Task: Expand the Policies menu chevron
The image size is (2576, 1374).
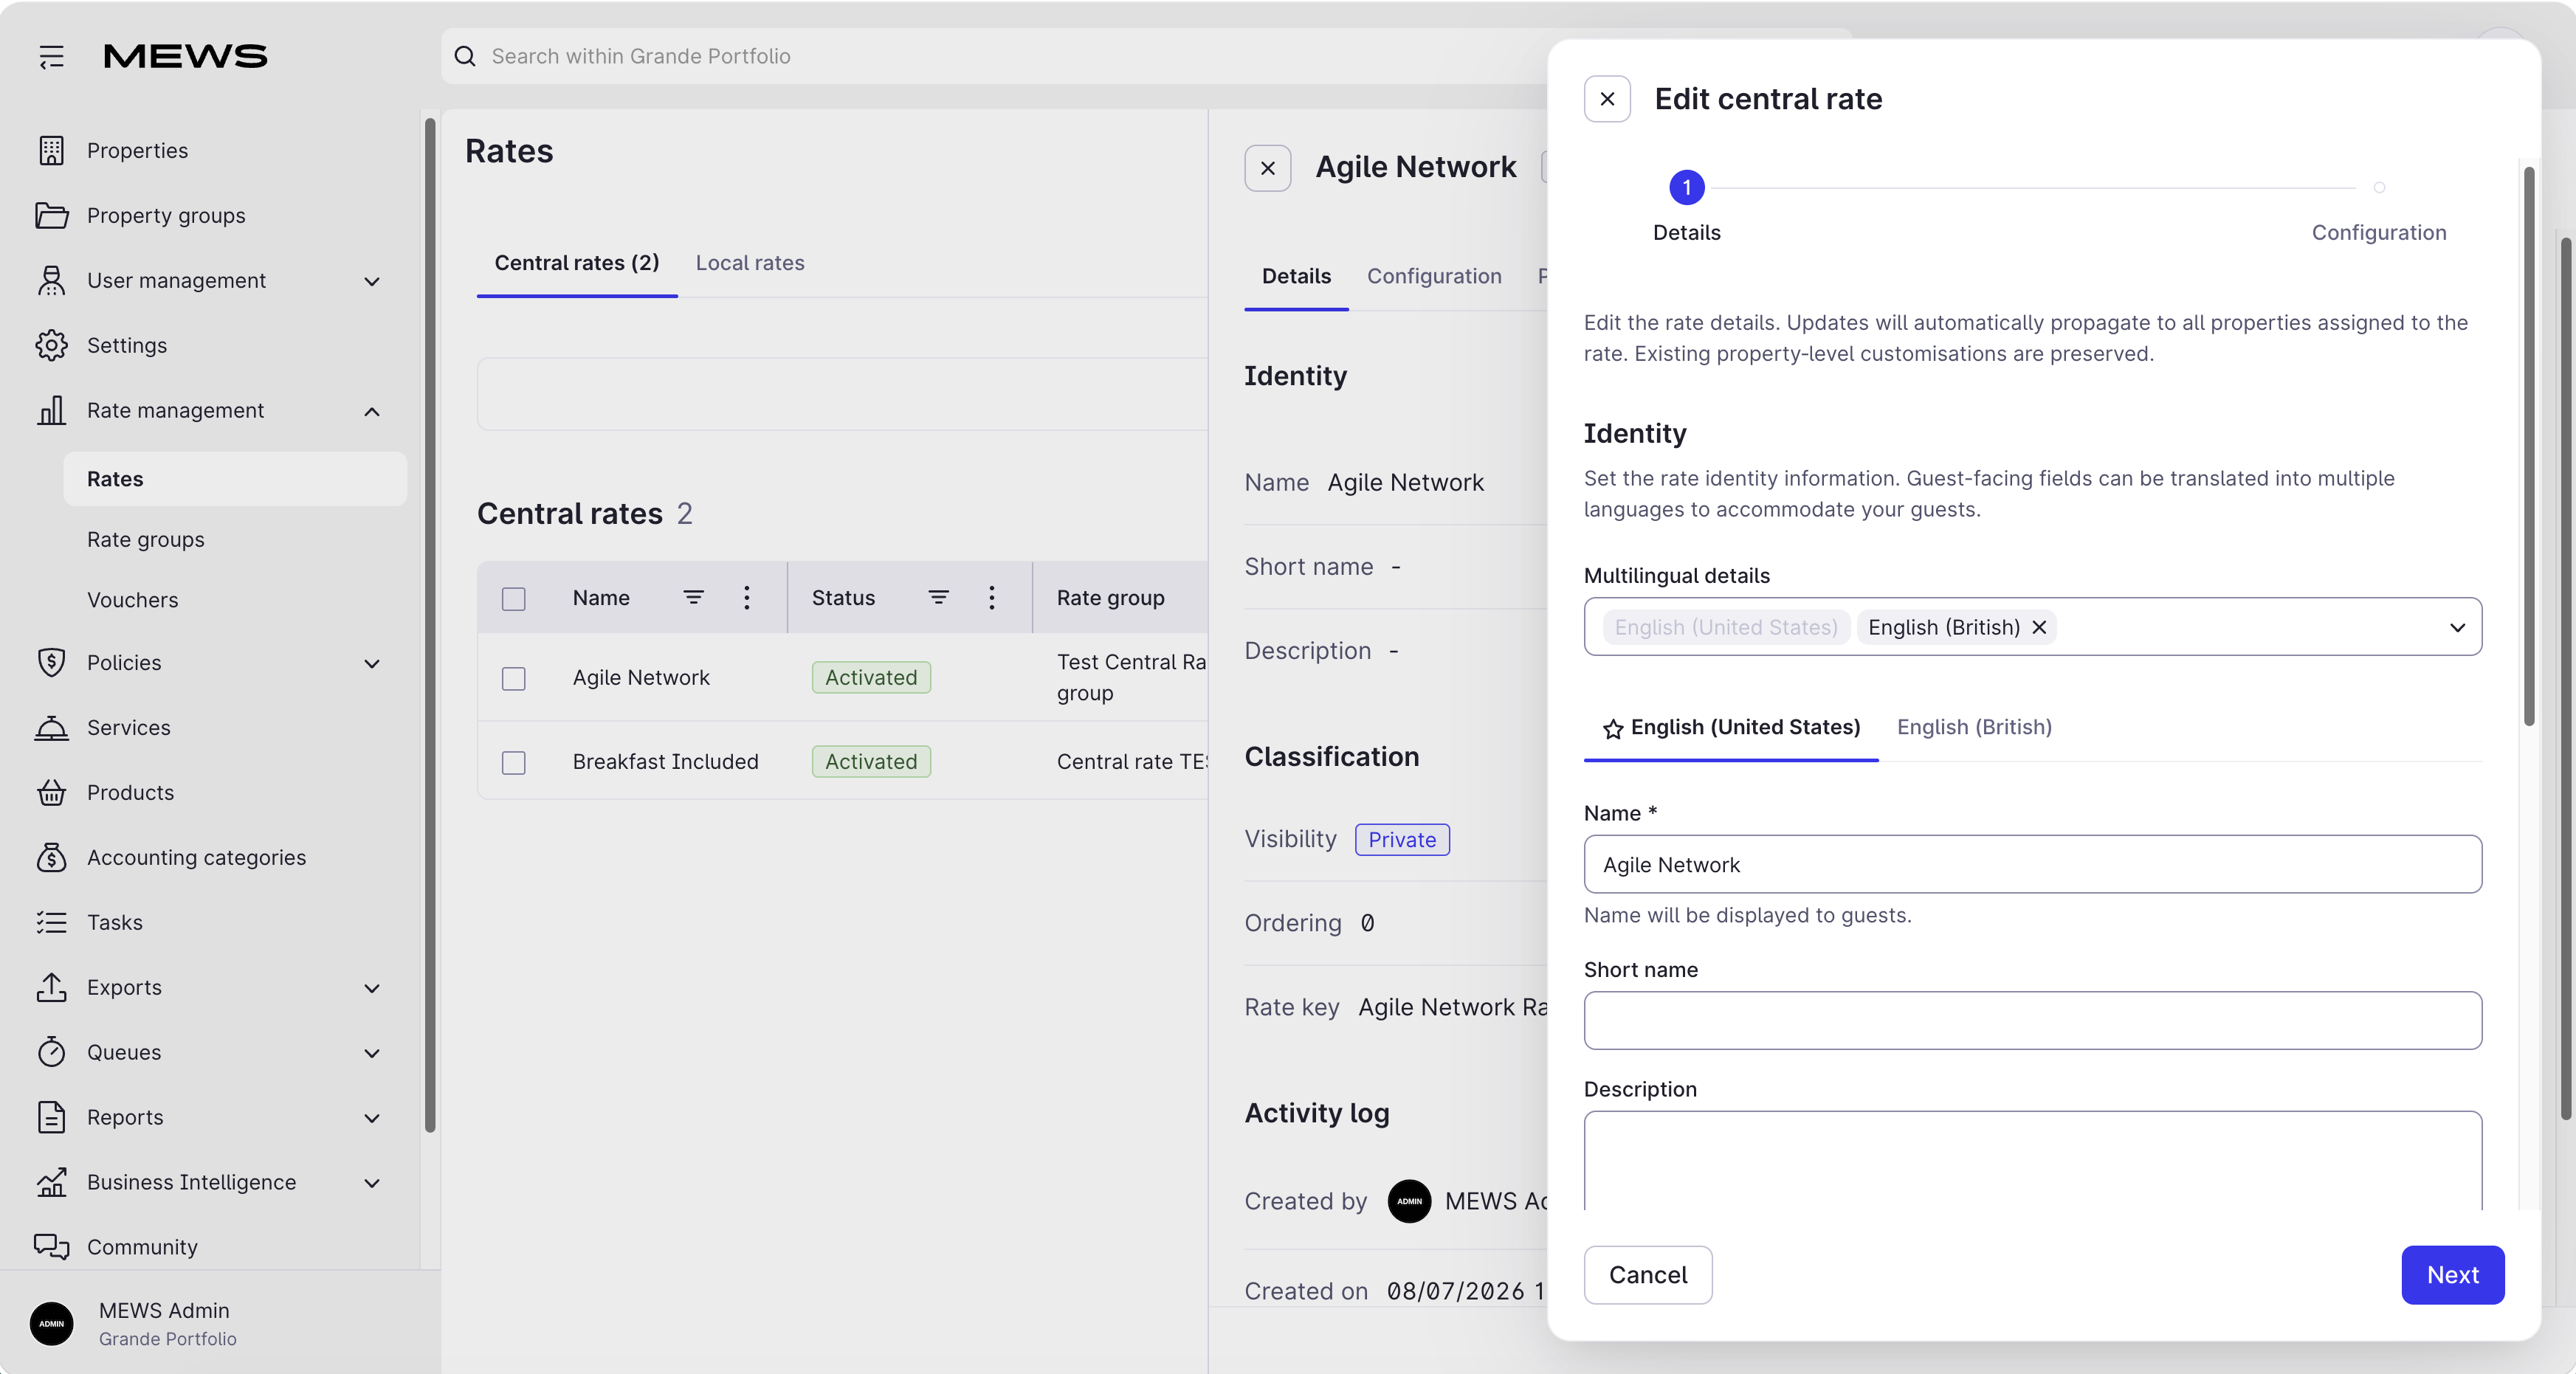Action: 372,664
